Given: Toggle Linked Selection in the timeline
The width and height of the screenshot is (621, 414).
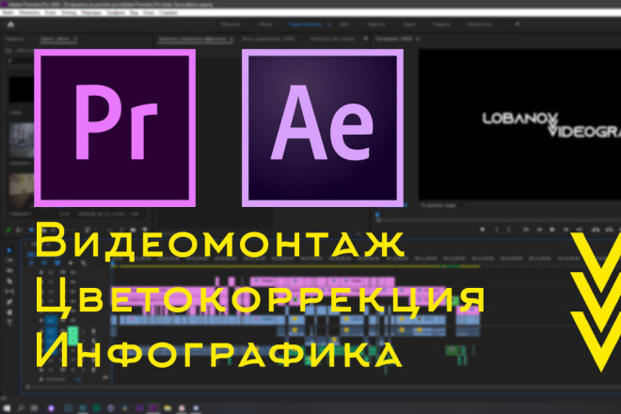Looking at the screenshot, I should pos(57,263).
